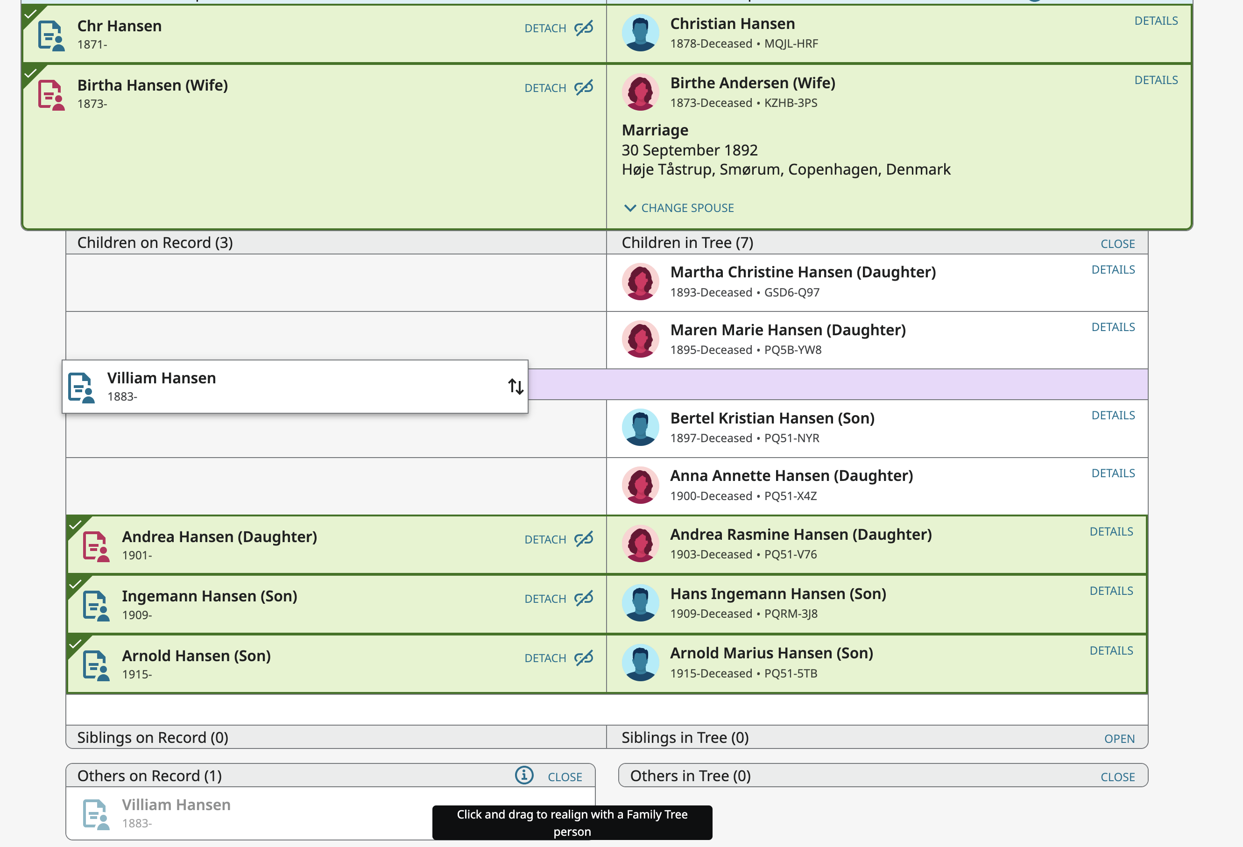1243x847 pixels.
Task: Click the detach icon for Andrea Hansen
Action: [584, 539]
